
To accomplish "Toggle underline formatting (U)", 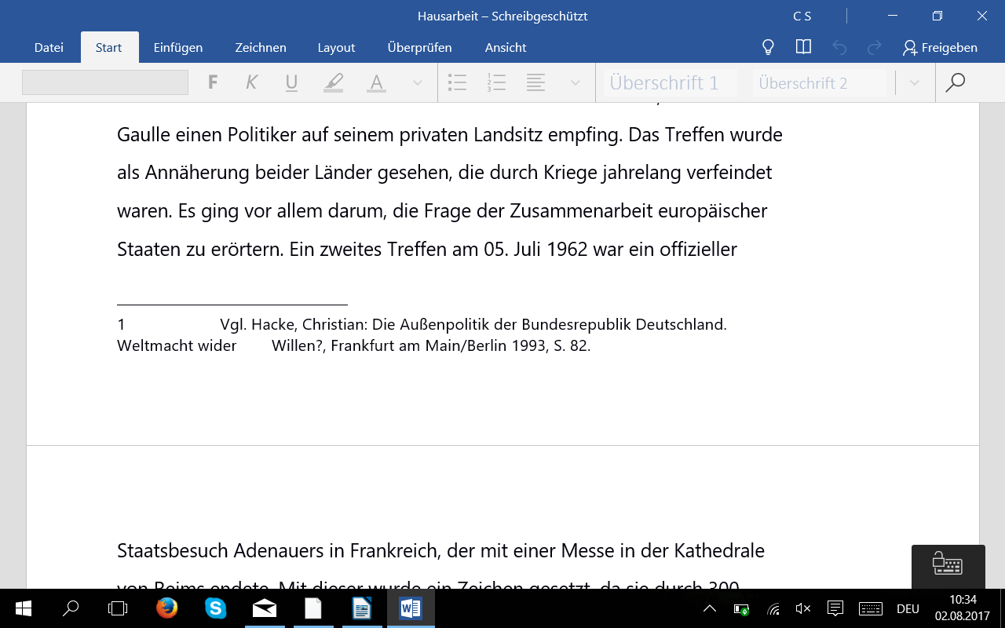I will pos(291,82).
